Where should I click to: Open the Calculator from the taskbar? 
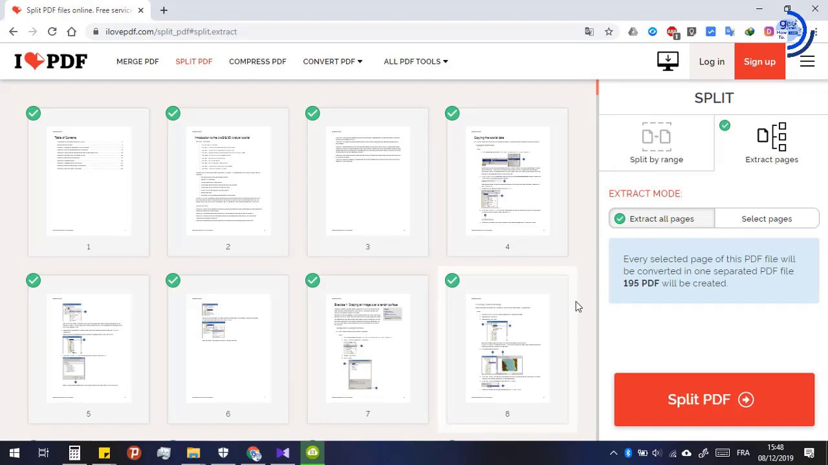point(74,453)
